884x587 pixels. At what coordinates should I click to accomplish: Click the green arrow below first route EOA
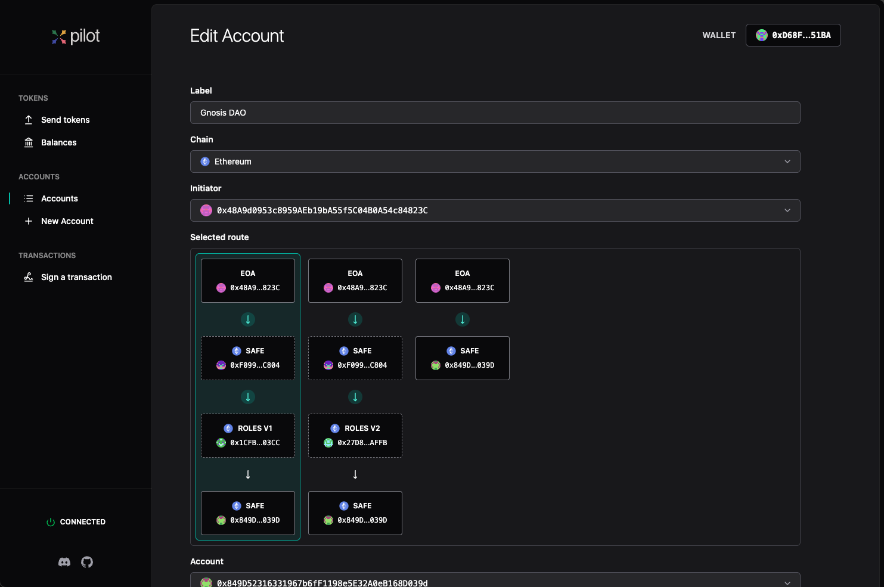tap(248, 319)
